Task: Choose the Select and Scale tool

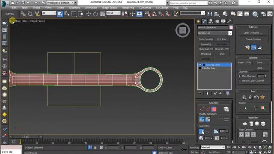Action: pyautogui.click(x=102, y=14)
